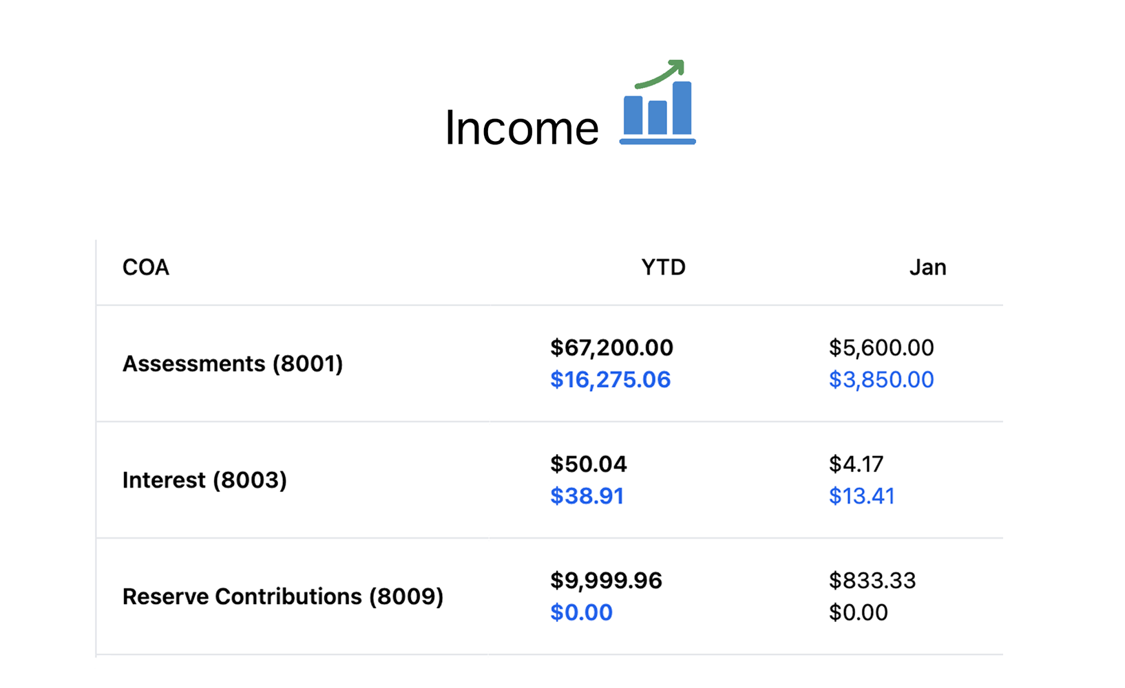The width and height of the screenshot is (1125, 688).
Task: Click the $50.04 Interest YTD budget amount
Action: 588,464
